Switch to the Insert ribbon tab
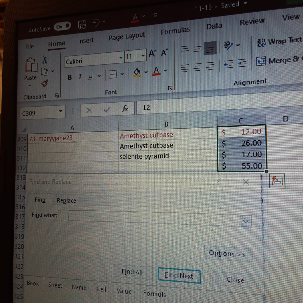This screenshot has width=303, height=303. tap(86, 40)
